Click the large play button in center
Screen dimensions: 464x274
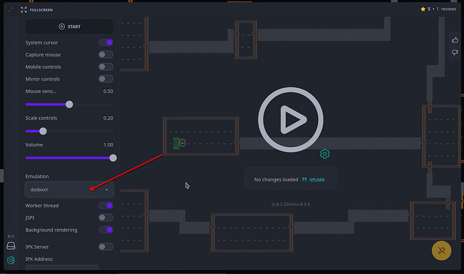291,120
